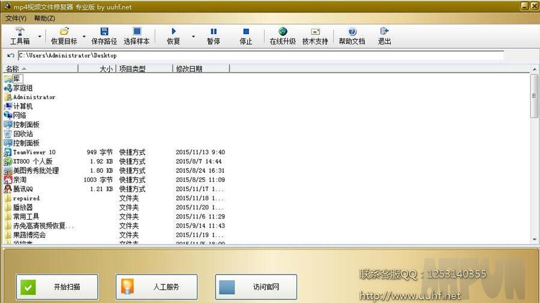Open the 工具箱 toolbox icon
Screen dimensions: 540x303
click(x=20, y=31)
